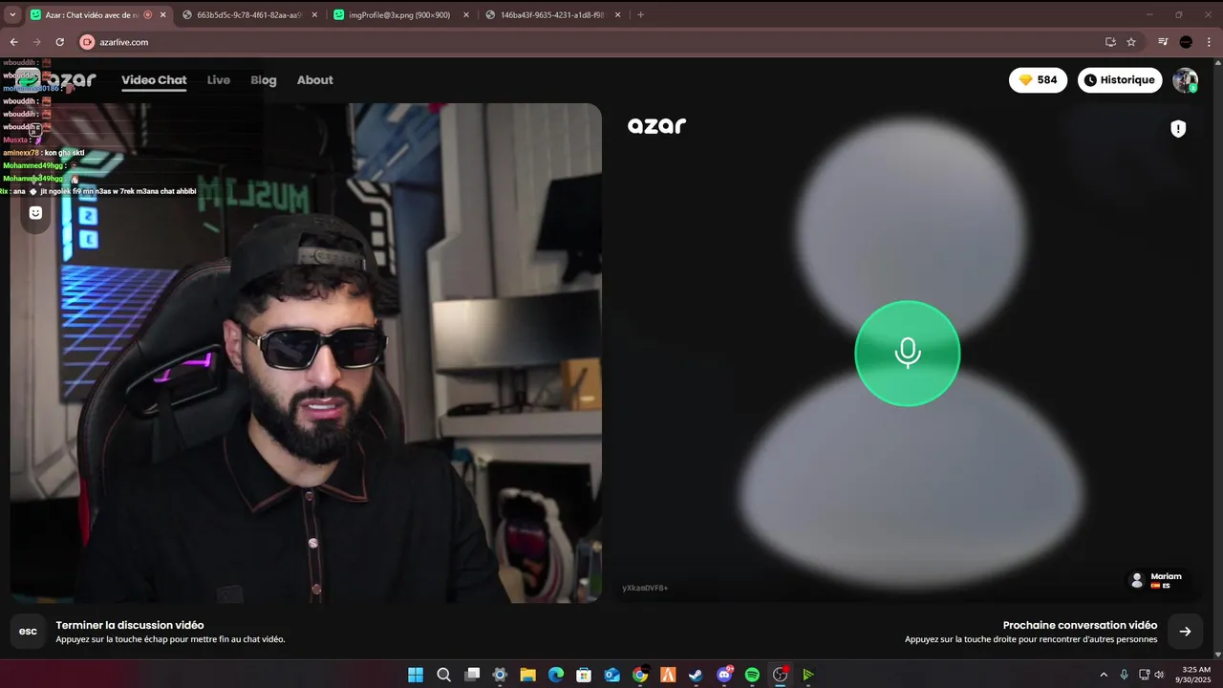
Task: Switch to the 146ba43f browser tab
Action: click(552, 14)
